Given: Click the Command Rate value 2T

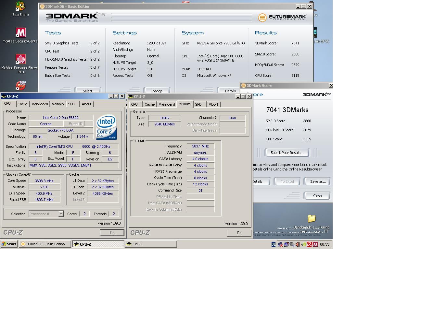Looking at the screenshot, I should [200, 190].
